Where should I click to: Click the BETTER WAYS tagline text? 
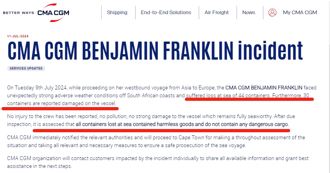[19, 13]
